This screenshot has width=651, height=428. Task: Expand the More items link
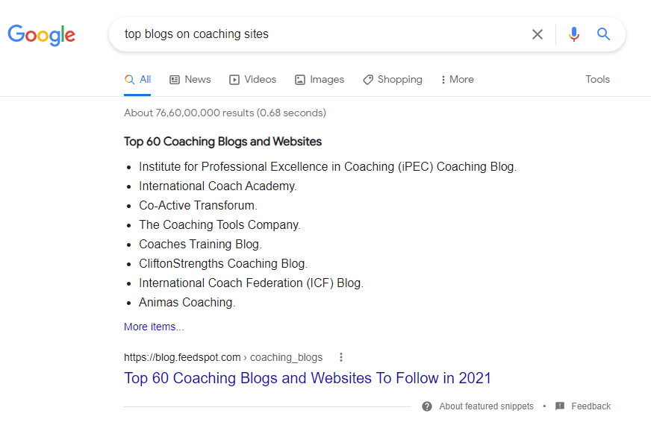point(154,327)
